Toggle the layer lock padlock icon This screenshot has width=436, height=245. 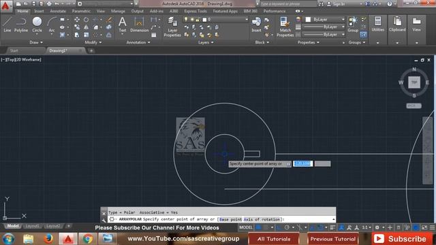(198, 20)
